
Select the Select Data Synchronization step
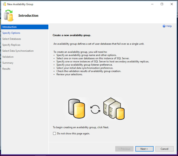tap(18, 51)
